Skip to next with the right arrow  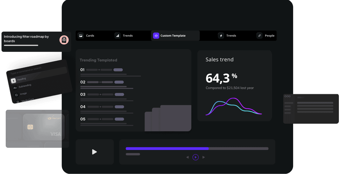[x=204, y=157]
